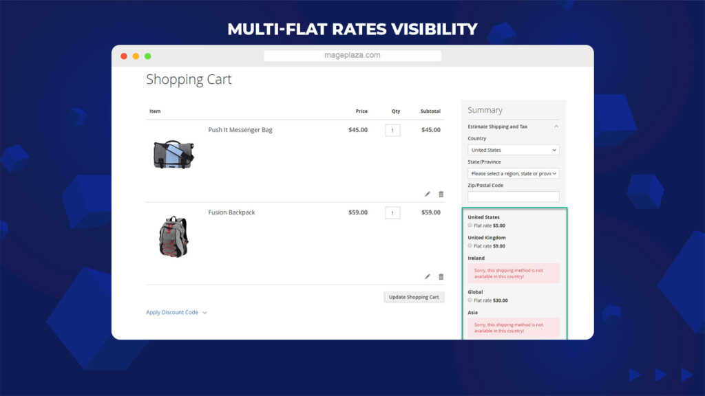Click the Price column header
Image resolution: width=705 pixels, height=396 pixels.
click(x=361, y=111)
